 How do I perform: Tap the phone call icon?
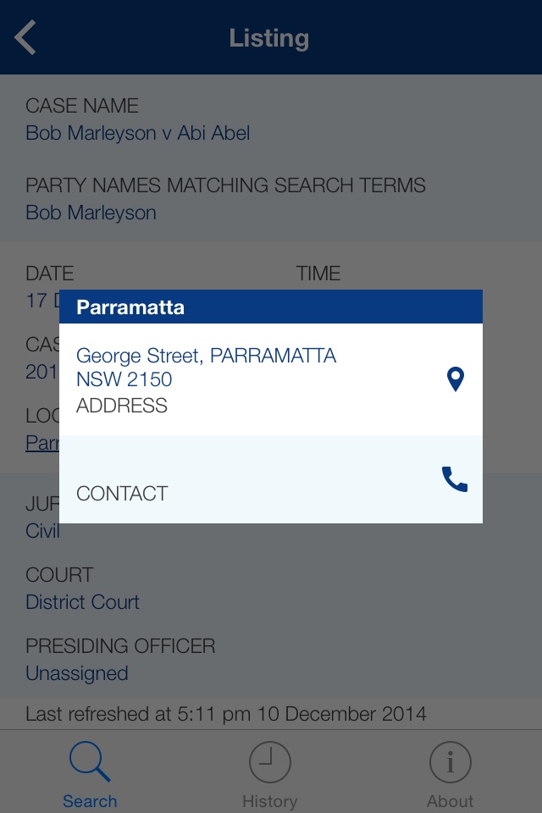[x=455, y=479]
